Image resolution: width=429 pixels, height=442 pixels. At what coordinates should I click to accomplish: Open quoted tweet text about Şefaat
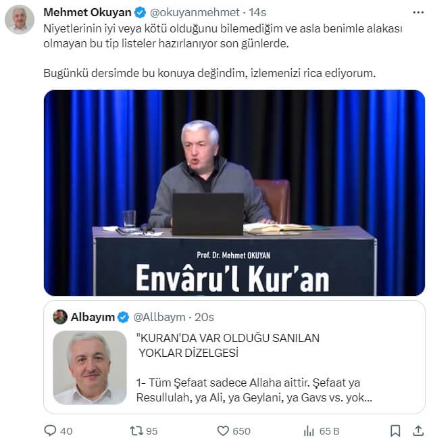pos(254,390)
